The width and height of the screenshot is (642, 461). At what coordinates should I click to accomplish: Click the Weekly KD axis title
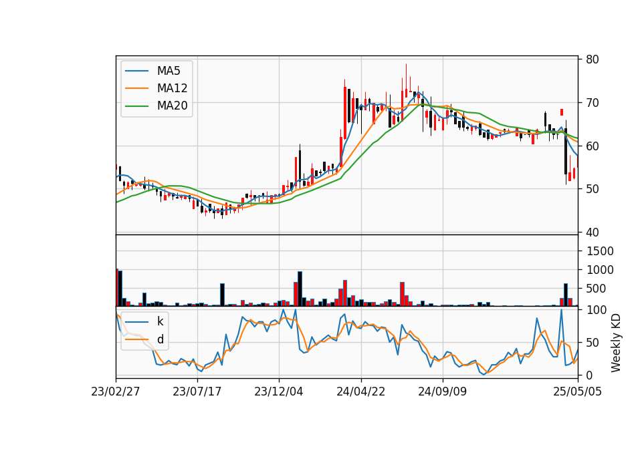click(615, 343)
